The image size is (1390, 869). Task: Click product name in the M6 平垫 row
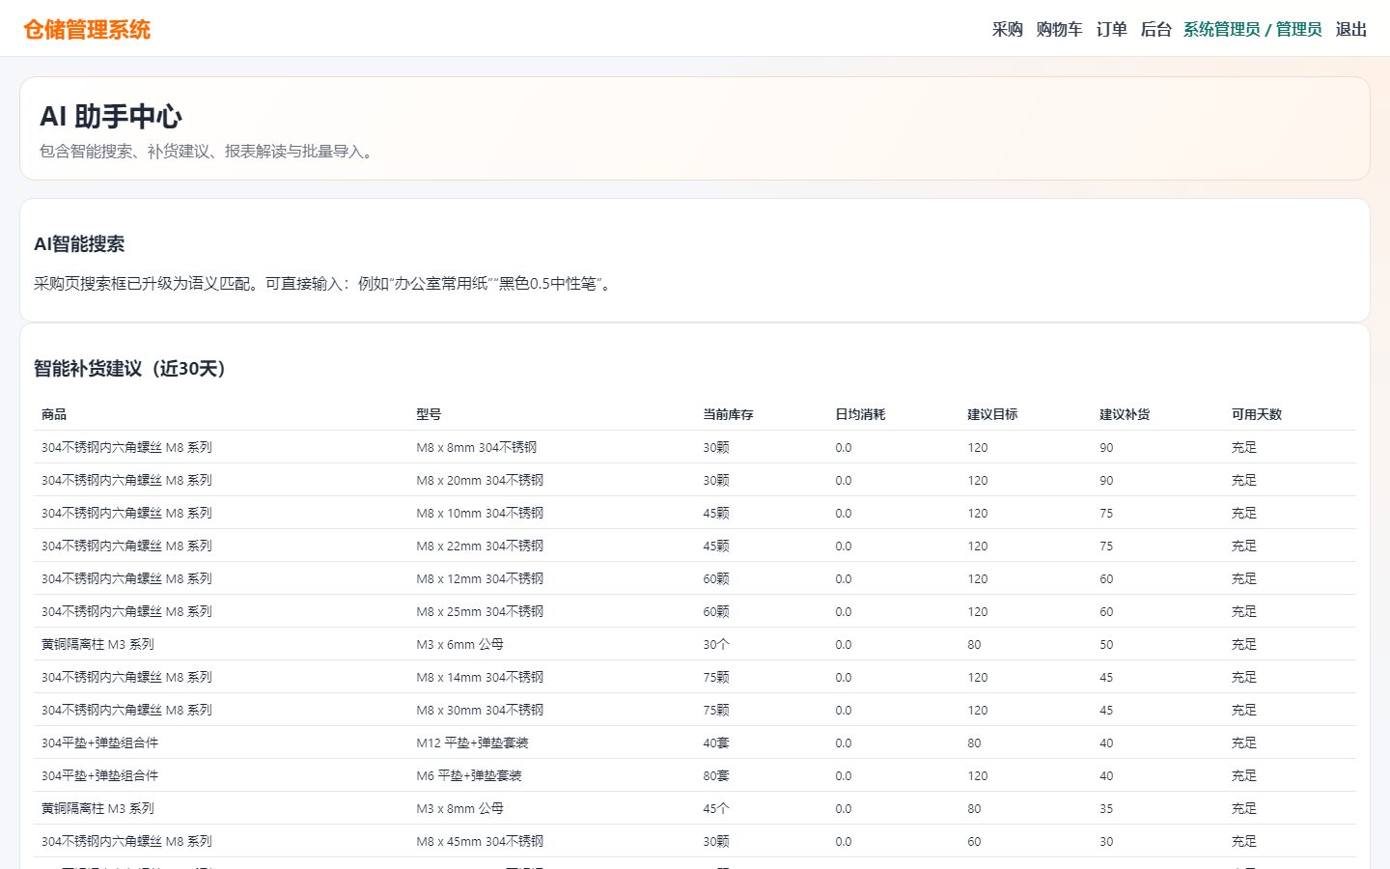(x=100, y=775)
